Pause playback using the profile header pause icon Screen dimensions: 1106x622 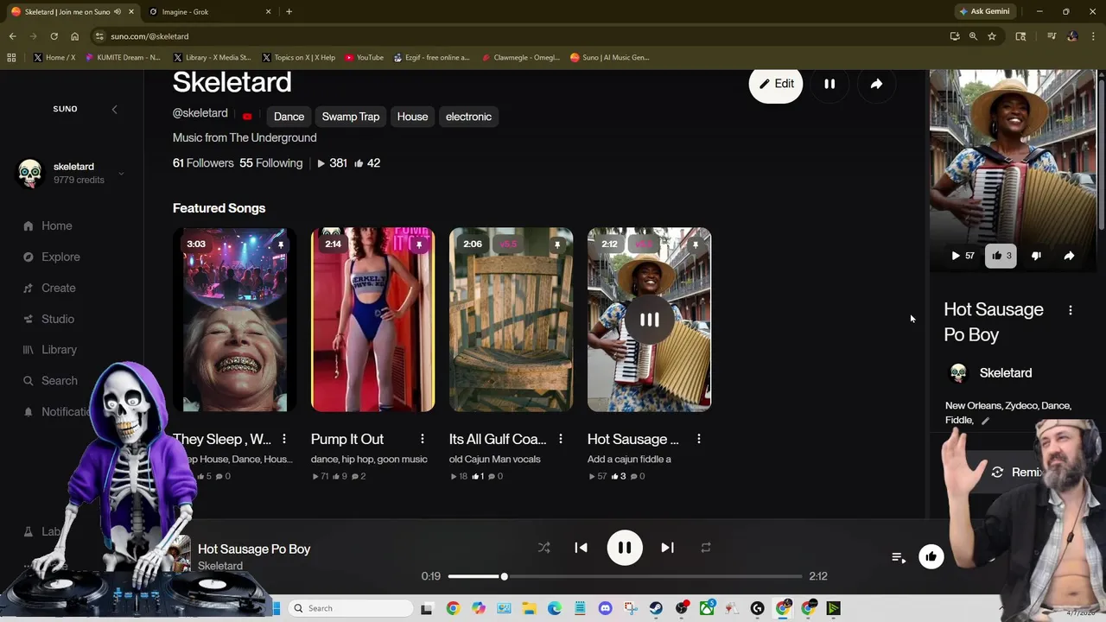tap(829, 84)
